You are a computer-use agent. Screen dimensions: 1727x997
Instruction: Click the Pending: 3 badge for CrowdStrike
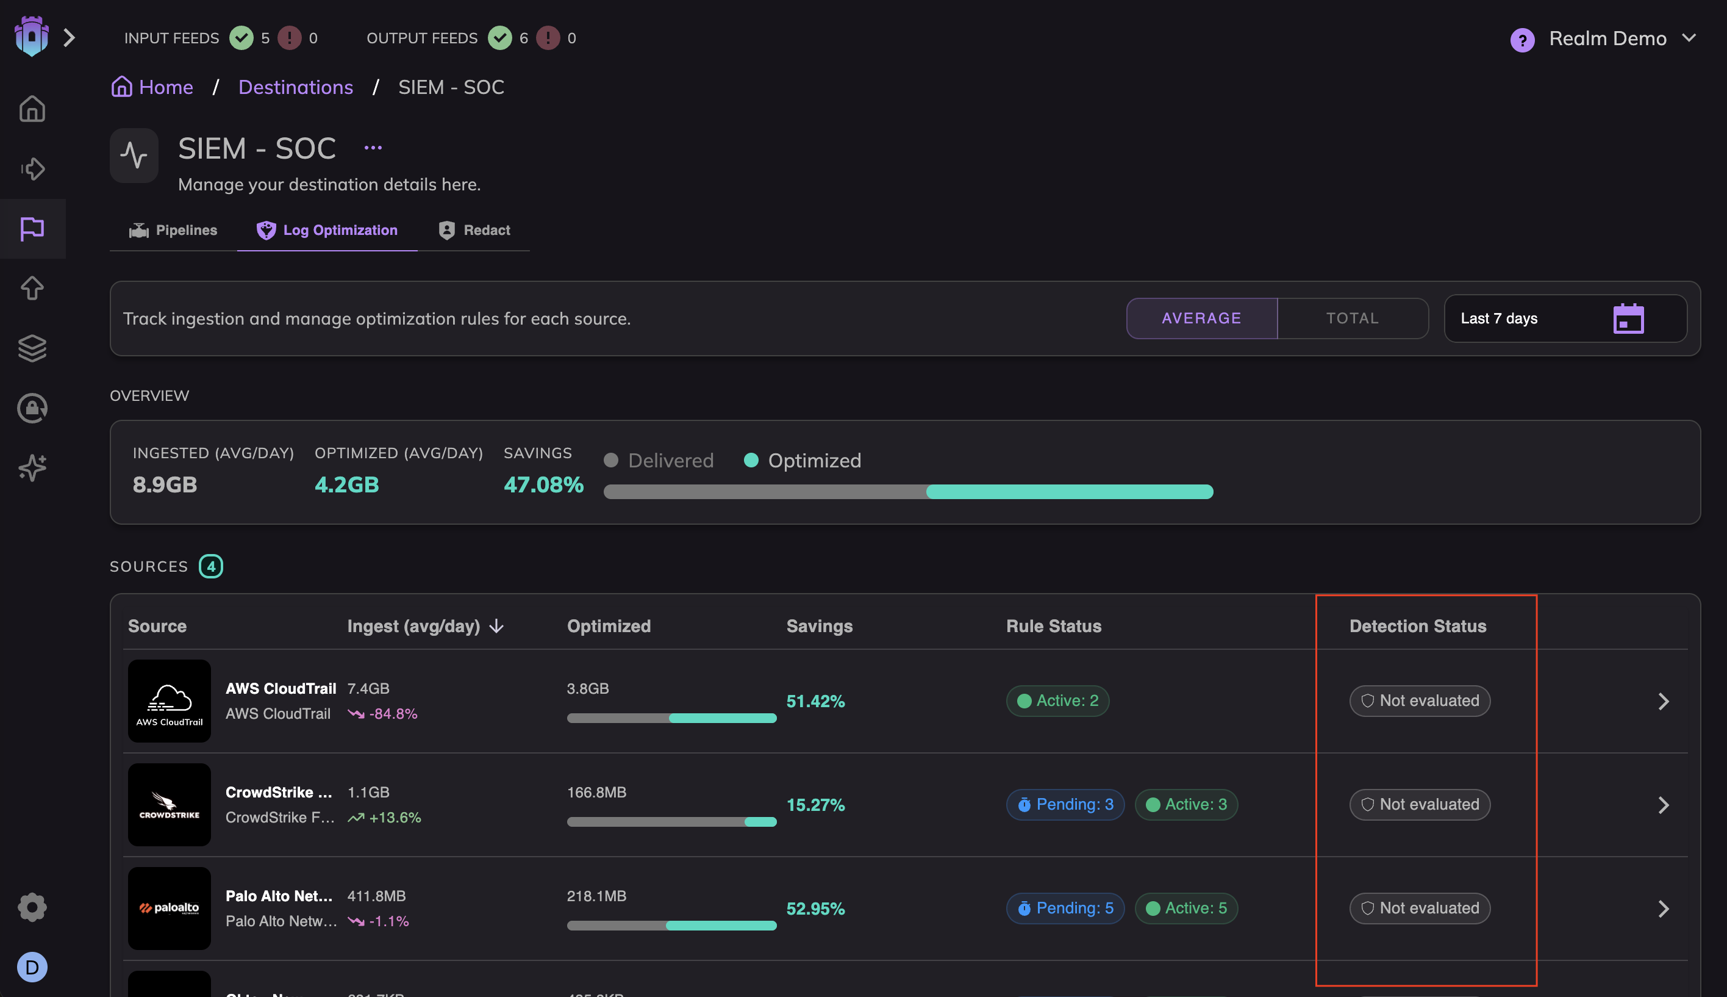click(x=1065, y=805)
